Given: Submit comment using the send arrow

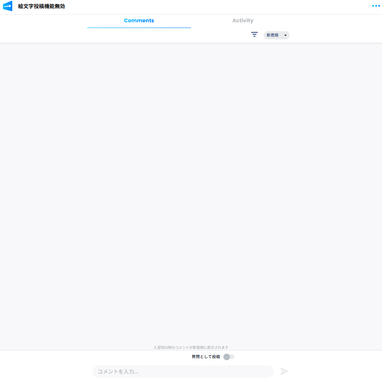Looking at the screenshot, I should pyautogui.click(x=284, y=371).
